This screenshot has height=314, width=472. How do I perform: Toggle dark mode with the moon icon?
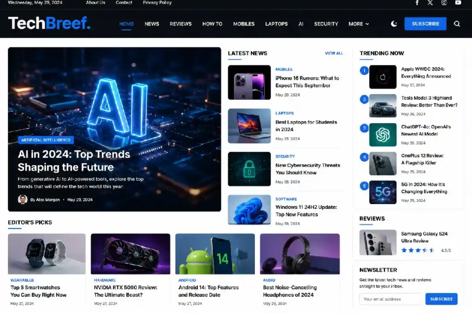394,24
